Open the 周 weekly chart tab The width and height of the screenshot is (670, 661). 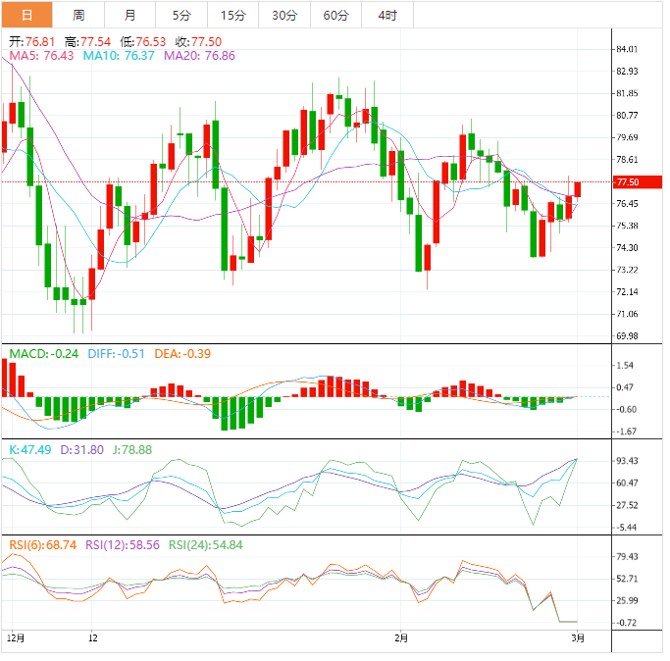coord(78,15)
